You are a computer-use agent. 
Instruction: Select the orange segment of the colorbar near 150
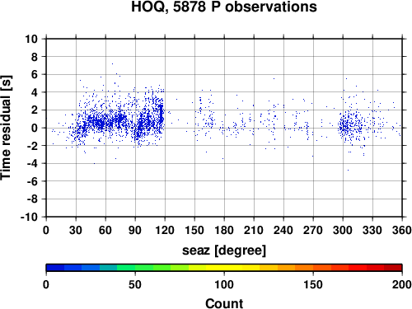click(313, 268)
